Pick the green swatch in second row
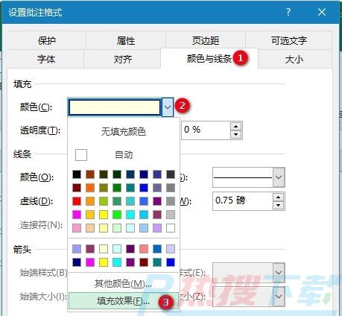This screenshot has height=316, width=342. coord(117,188)
